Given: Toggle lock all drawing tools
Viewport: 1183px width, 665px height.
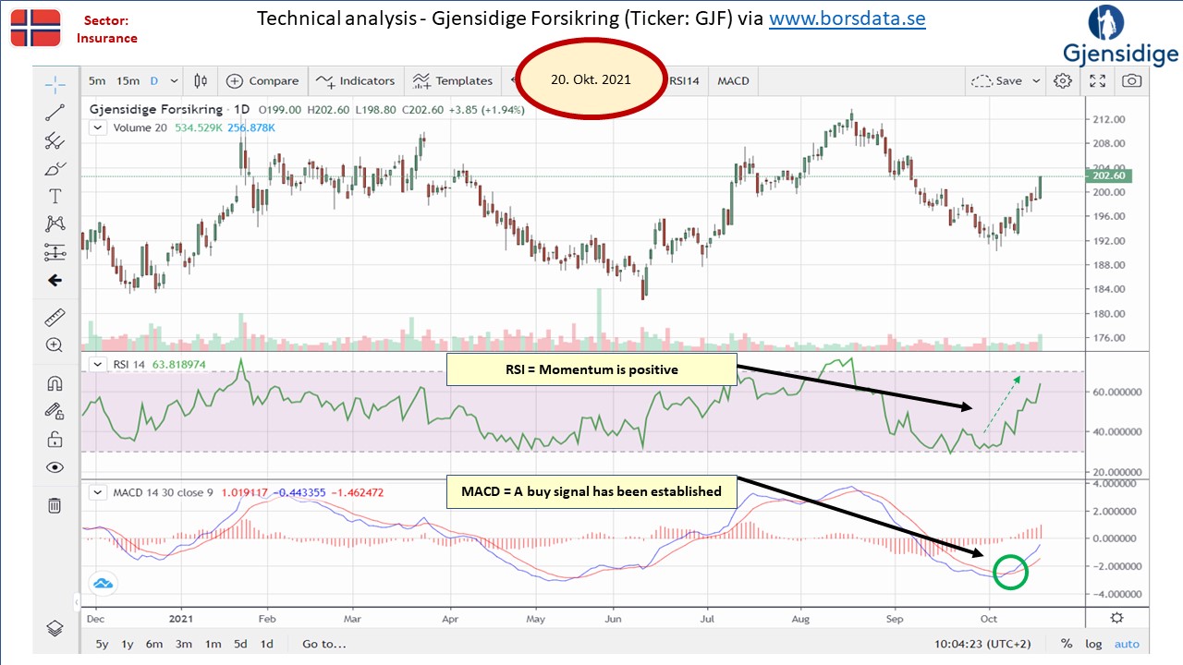Looking at the screenshot, I should (x=55, y=439).
